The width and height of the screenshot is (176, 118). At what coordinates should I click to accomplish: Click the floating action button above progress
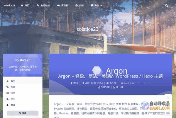pos(168,97)
